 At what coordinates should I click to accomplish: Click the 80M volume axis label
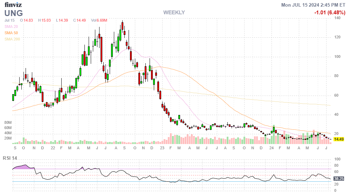(x=8, y=123)
